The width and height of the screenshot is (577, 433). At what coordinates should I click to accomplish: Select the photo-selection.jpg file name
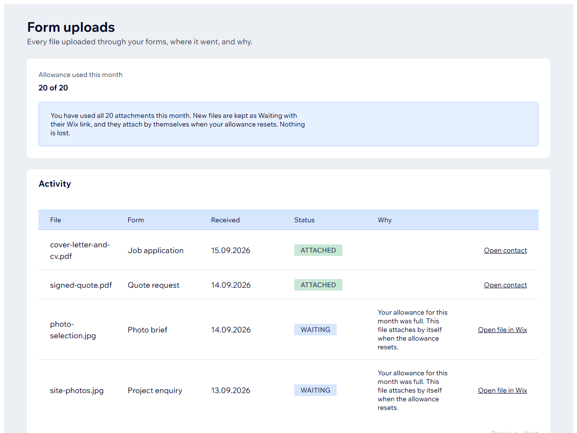(x=73, y=330)
